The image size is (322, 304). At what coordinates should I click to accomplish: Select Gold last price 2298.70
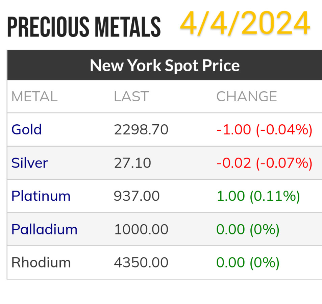coord(141,130)
